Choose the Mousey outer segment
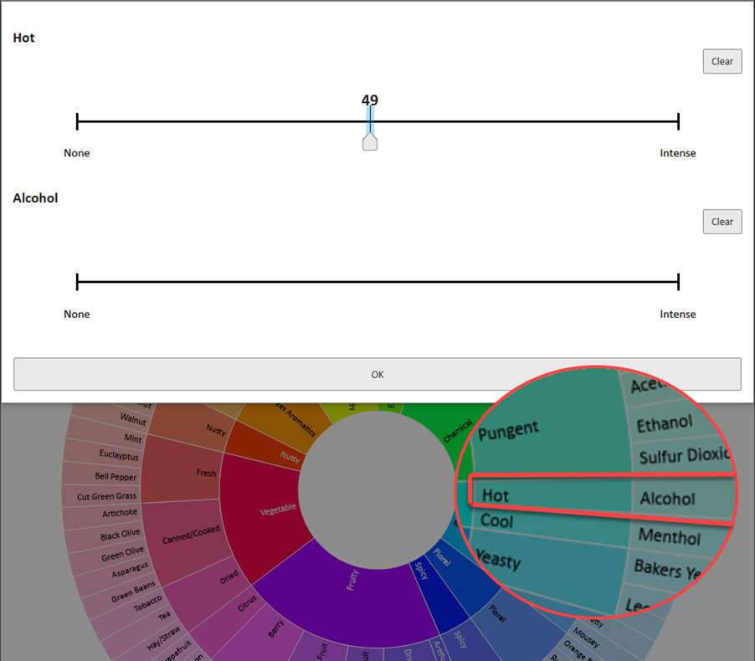 586,637
